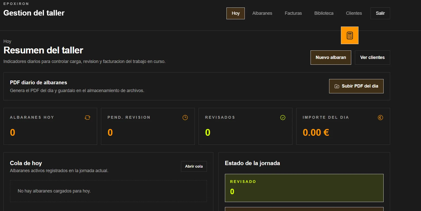Click the refresh icon in Albaranes Hoy card
Viewport: 421px width, 211px height.
click(87, 118)
